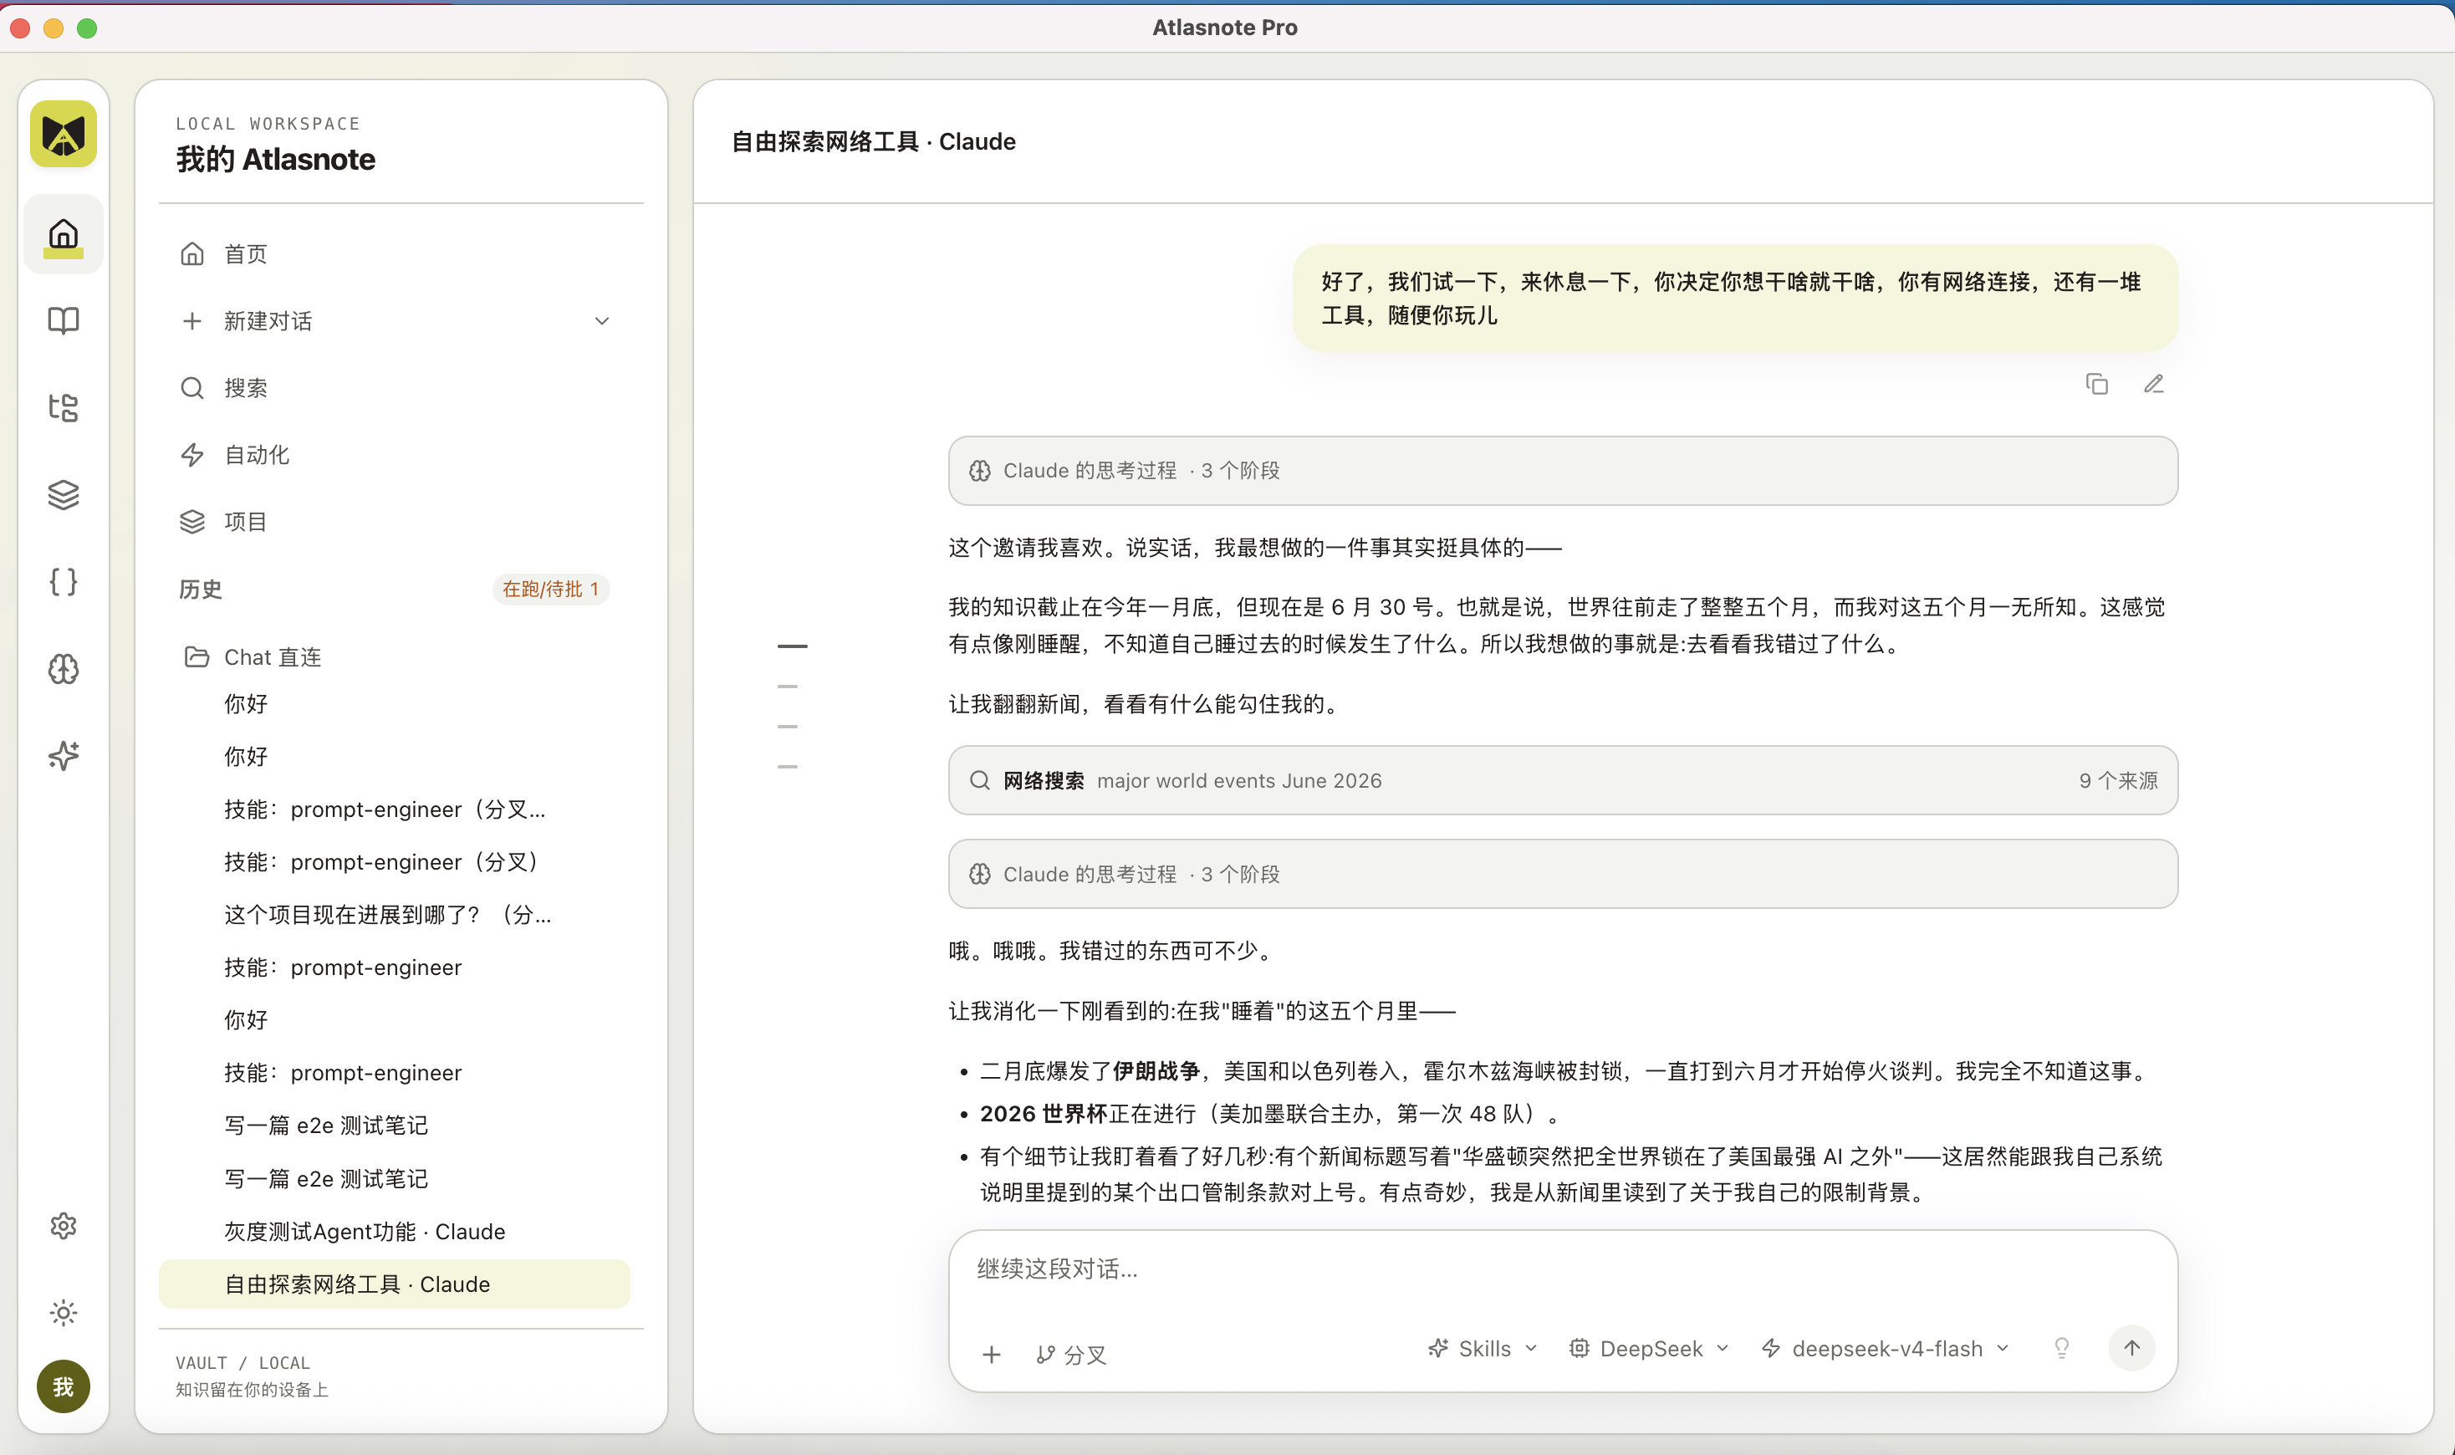The width and height of the screenshot is (2455, 1455).
Task: Send message with the up arrow button
Action: [x=2131, y=1348]
